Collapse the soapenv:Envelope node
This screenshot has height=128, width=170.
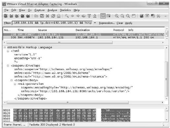(8, 66)
